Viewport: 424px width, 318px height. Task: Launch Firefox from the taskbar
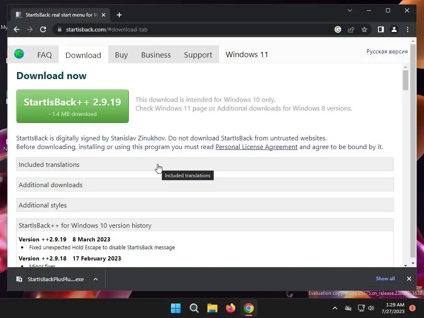click(x=230, y=308)
